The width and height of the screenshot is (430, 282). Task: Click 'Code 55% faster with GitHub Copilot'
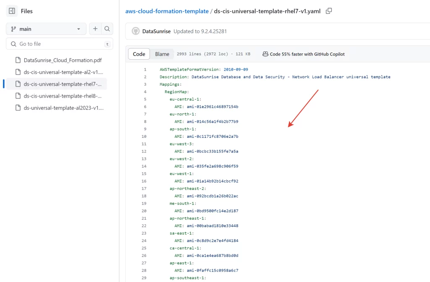pyautogui.click(x=307, y=54)
